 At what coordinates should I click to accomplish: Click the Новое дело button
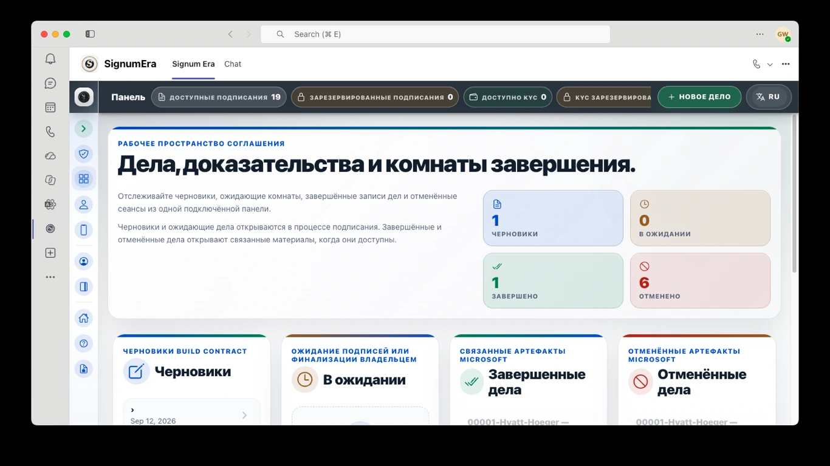(699, 97)
